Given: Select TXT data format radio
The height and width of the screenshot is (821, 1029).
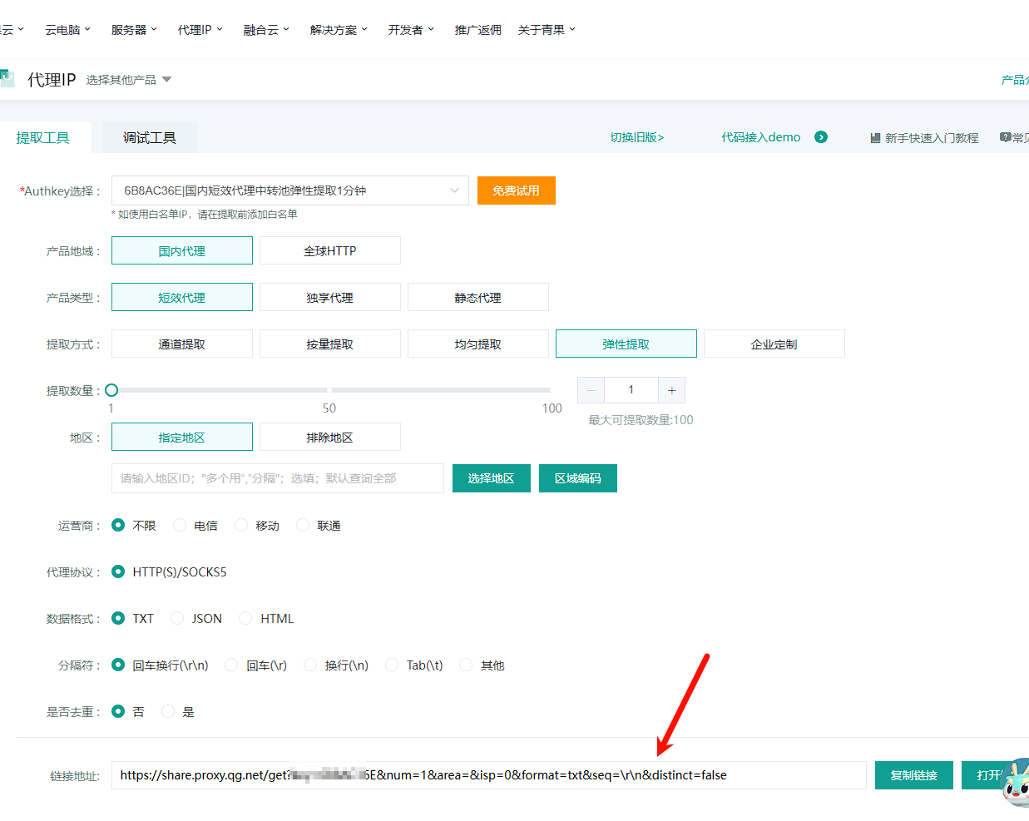Looking at the screenshot, I should pos(118,618).
